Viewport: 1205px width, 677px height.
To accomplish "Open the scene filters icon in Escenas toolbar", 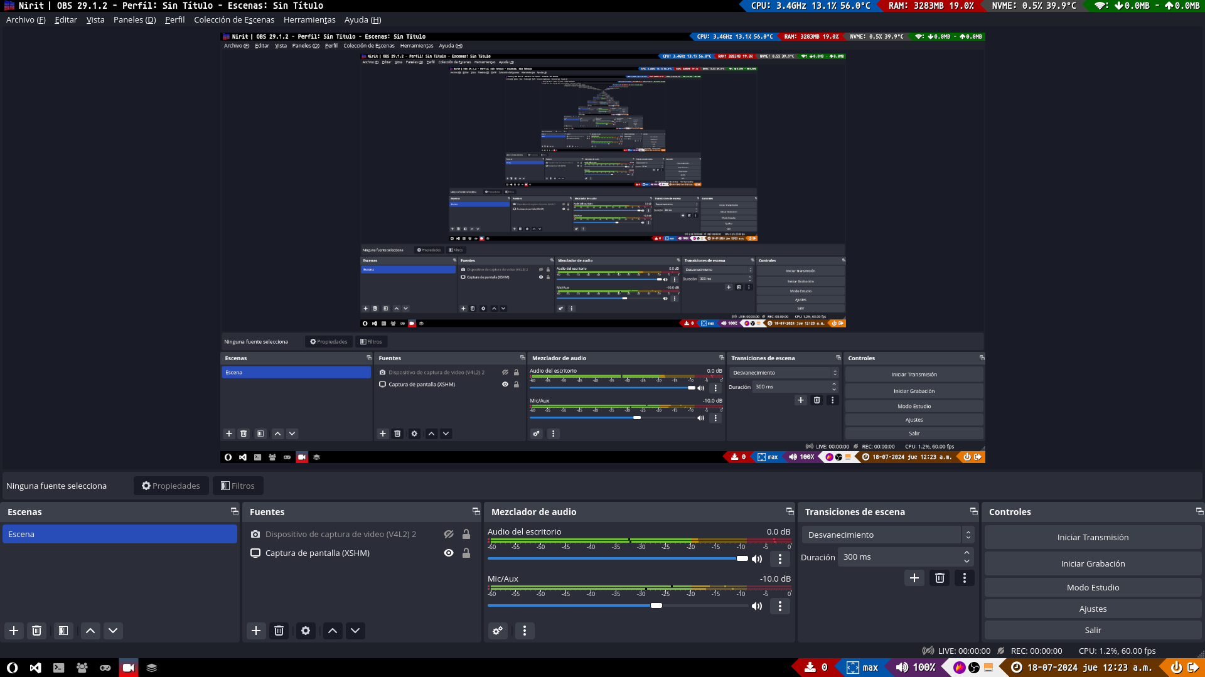I will click(63, 631).
